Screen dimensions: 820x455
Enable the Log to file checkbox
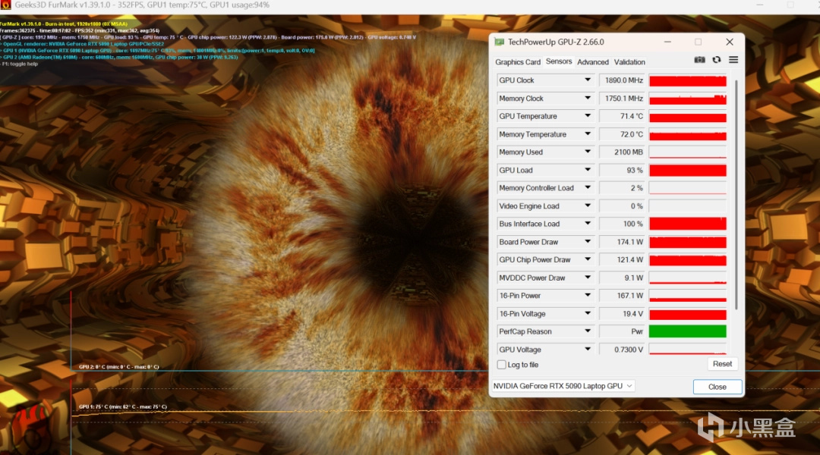(502, 365)
